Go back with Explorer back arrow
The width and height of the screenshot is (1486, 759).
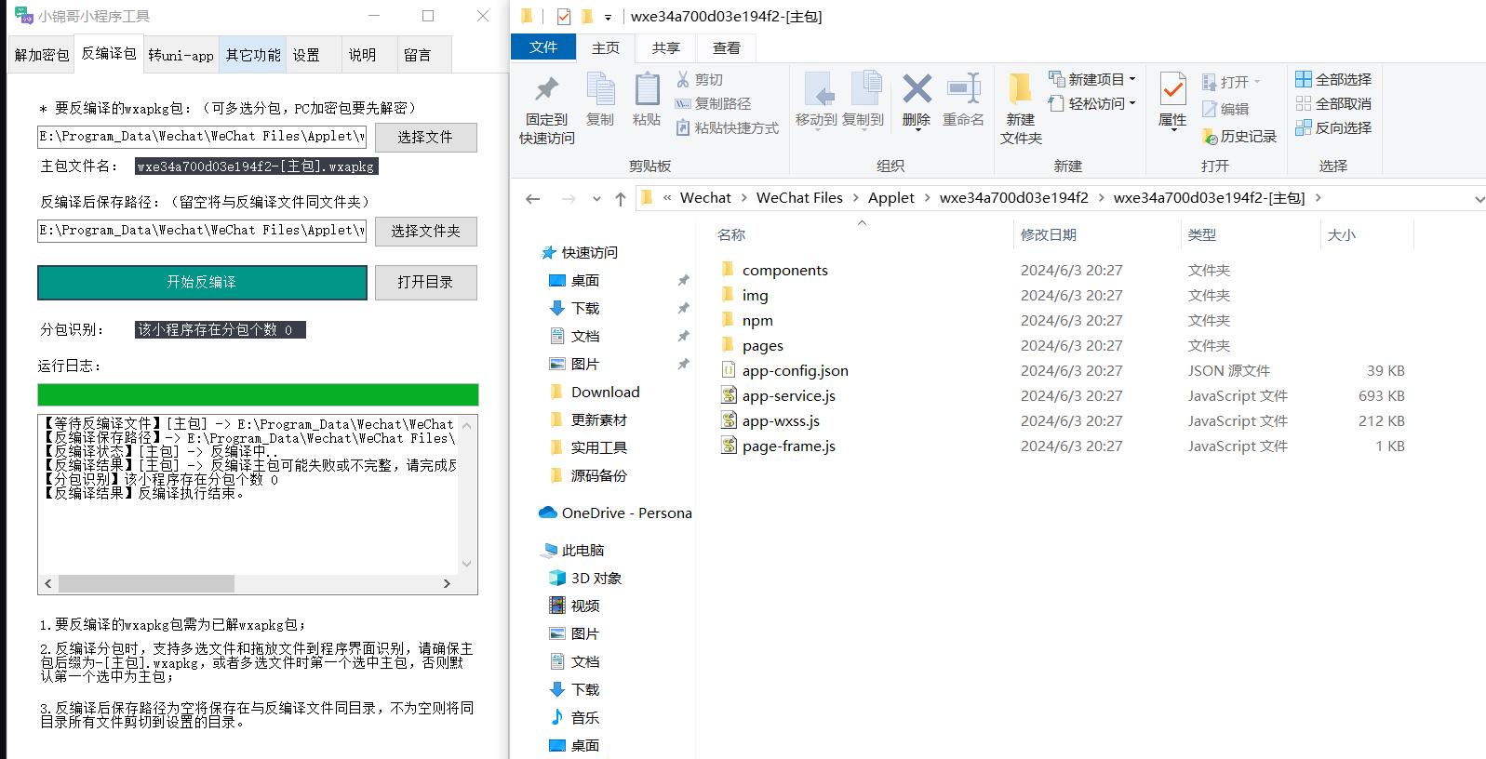point(533,198)
